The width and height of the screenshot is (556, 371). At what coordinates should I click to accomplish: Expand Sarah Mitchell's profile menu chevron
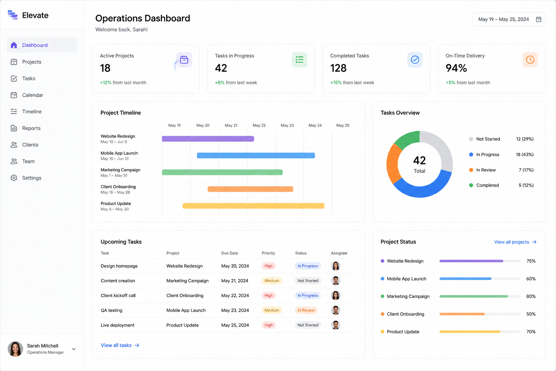pos(74,349)
